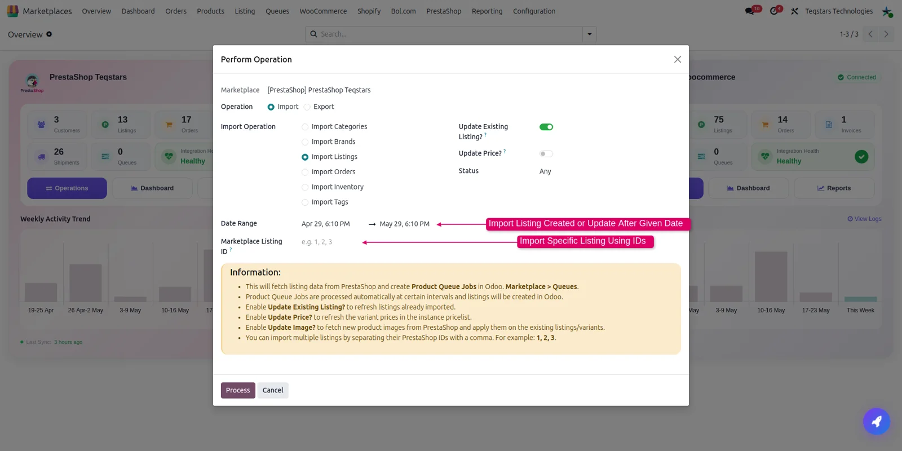Click the start date Apr 29 field

point(333,224)
